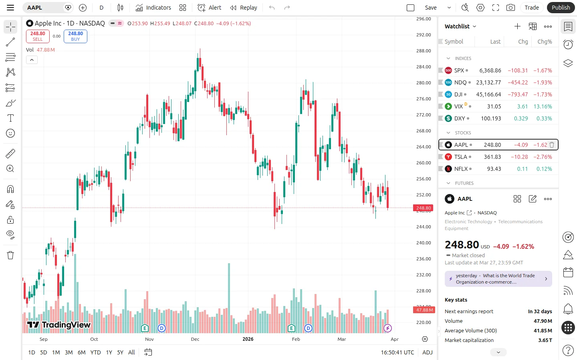Screen dimensions: 577x360
Task: Select the text annotation tool
Action: (x=10, y=118)
